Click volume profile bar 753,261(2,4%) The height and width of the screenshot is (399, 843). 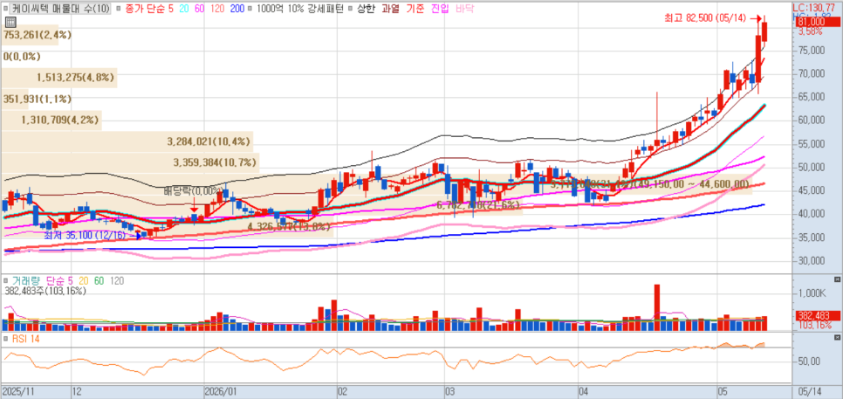coord(30,34)
